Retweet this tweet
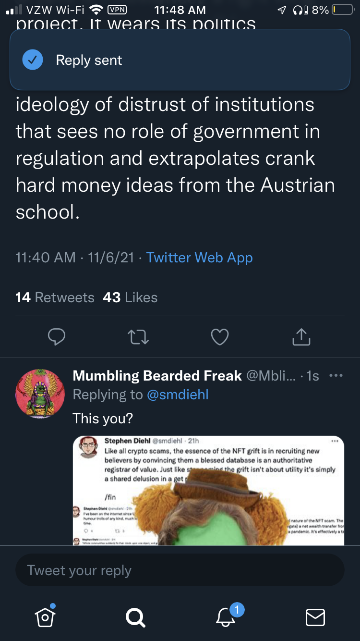The image size is (360, 641). (x=139, y=337)
